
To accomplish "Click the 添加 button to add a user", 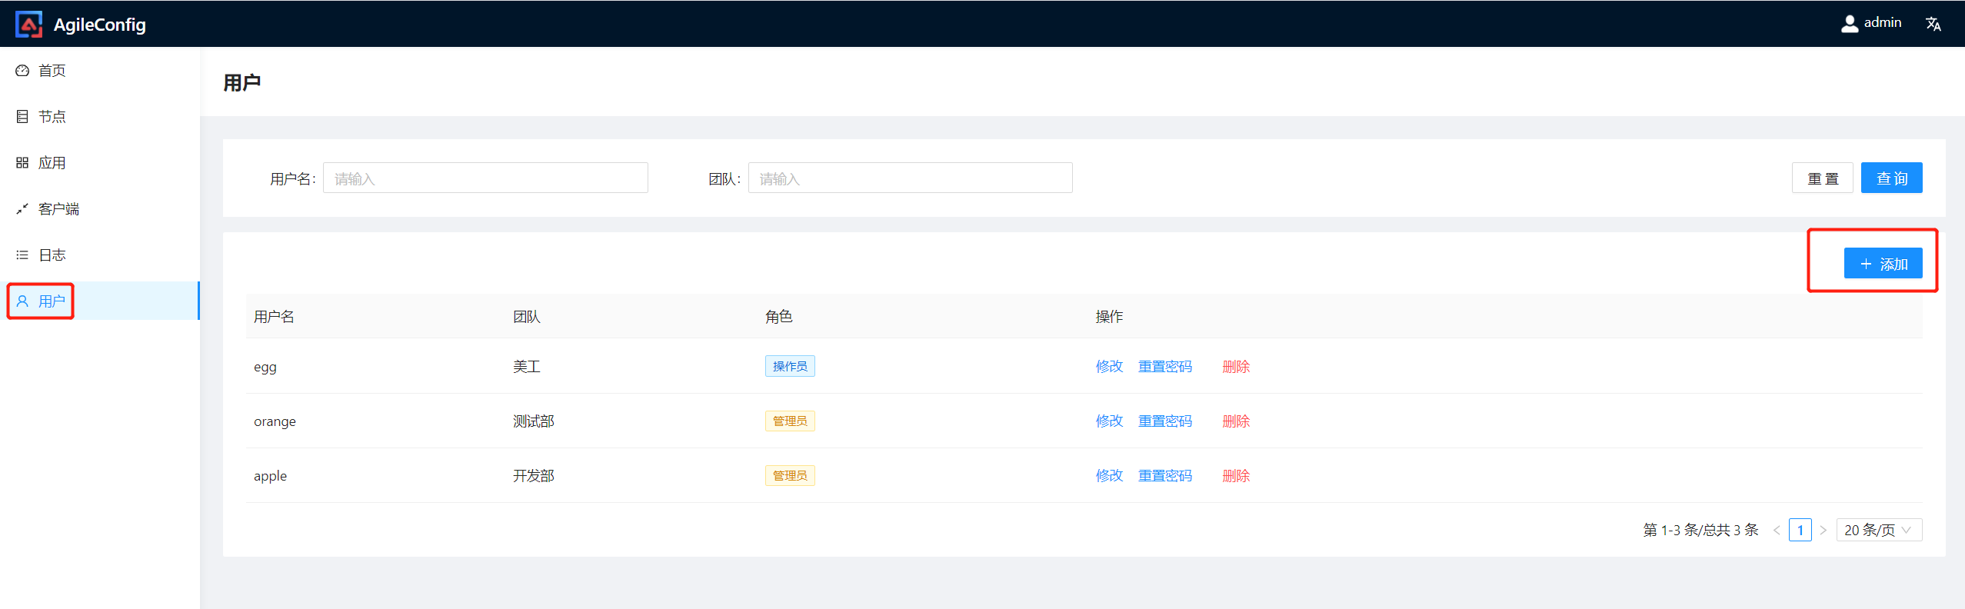I will [x=1883, y=263].
